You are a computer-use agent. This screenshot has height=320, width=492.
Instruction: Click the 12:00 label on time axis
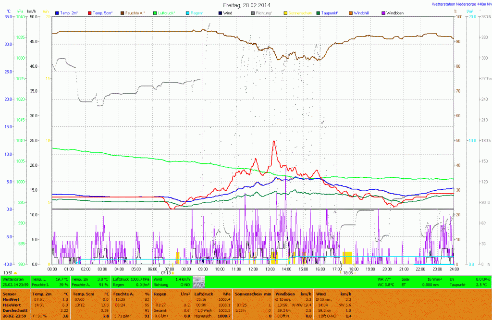pos(253,269)
